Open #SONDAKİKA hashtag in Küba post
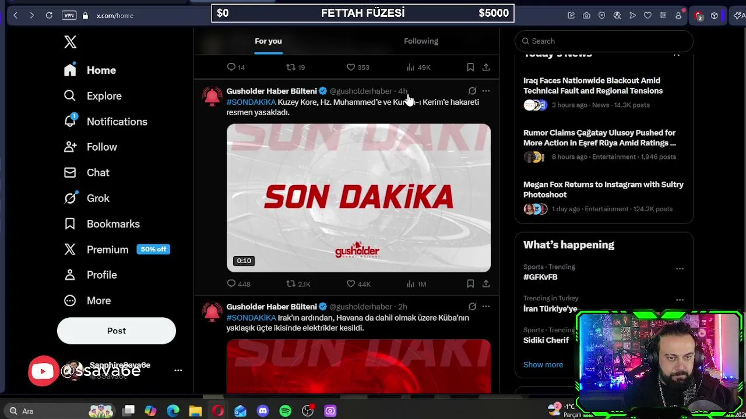Viewport: 746px width, 419px height. point(251,318)
